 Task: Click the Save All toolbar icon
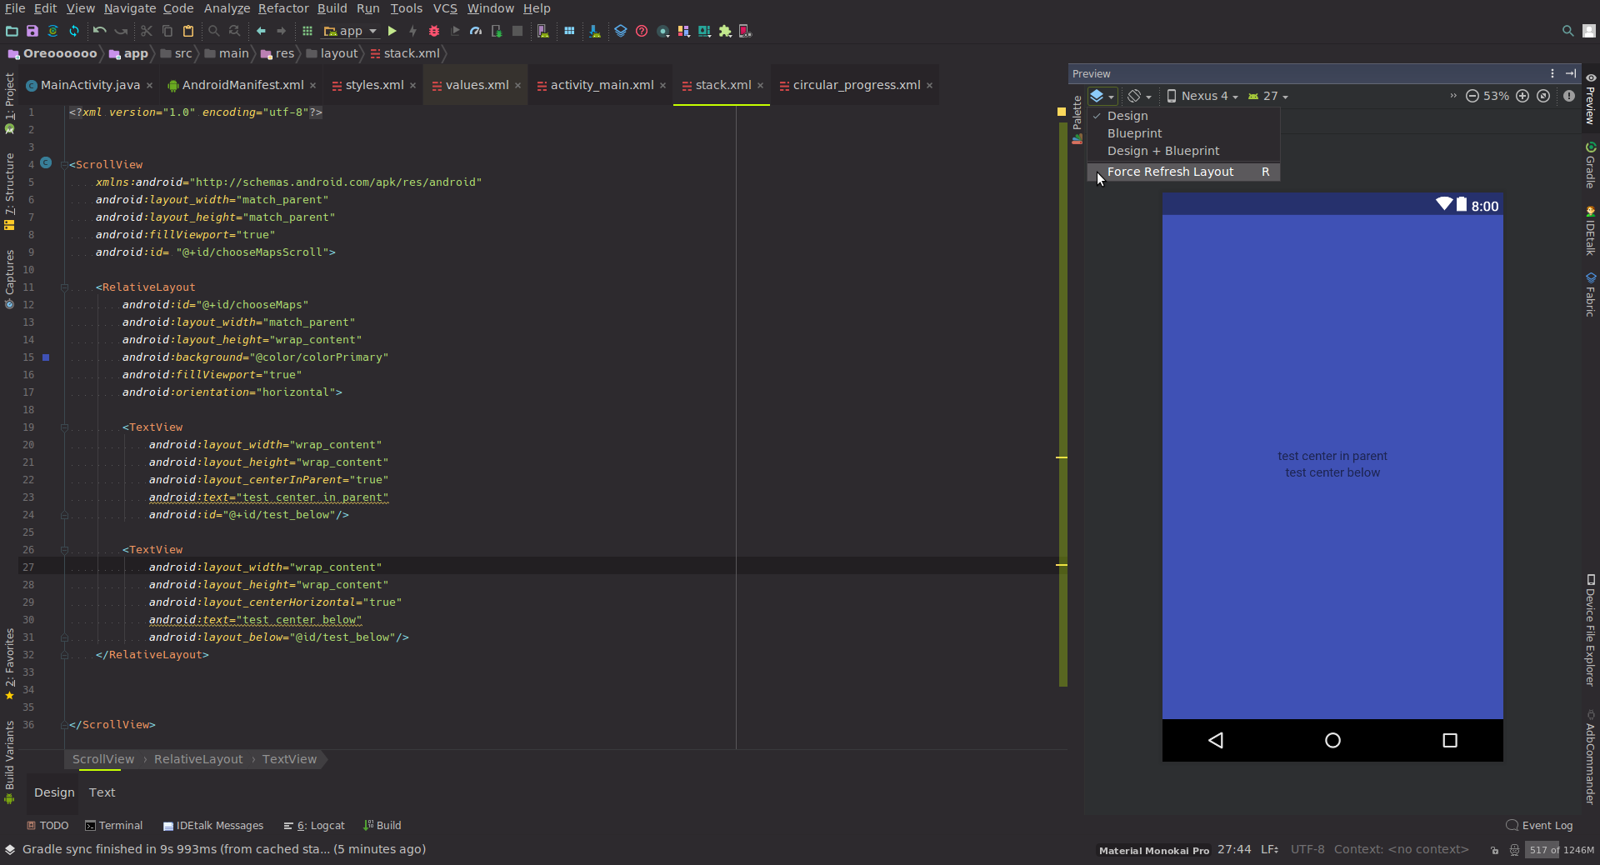(32, 31)
